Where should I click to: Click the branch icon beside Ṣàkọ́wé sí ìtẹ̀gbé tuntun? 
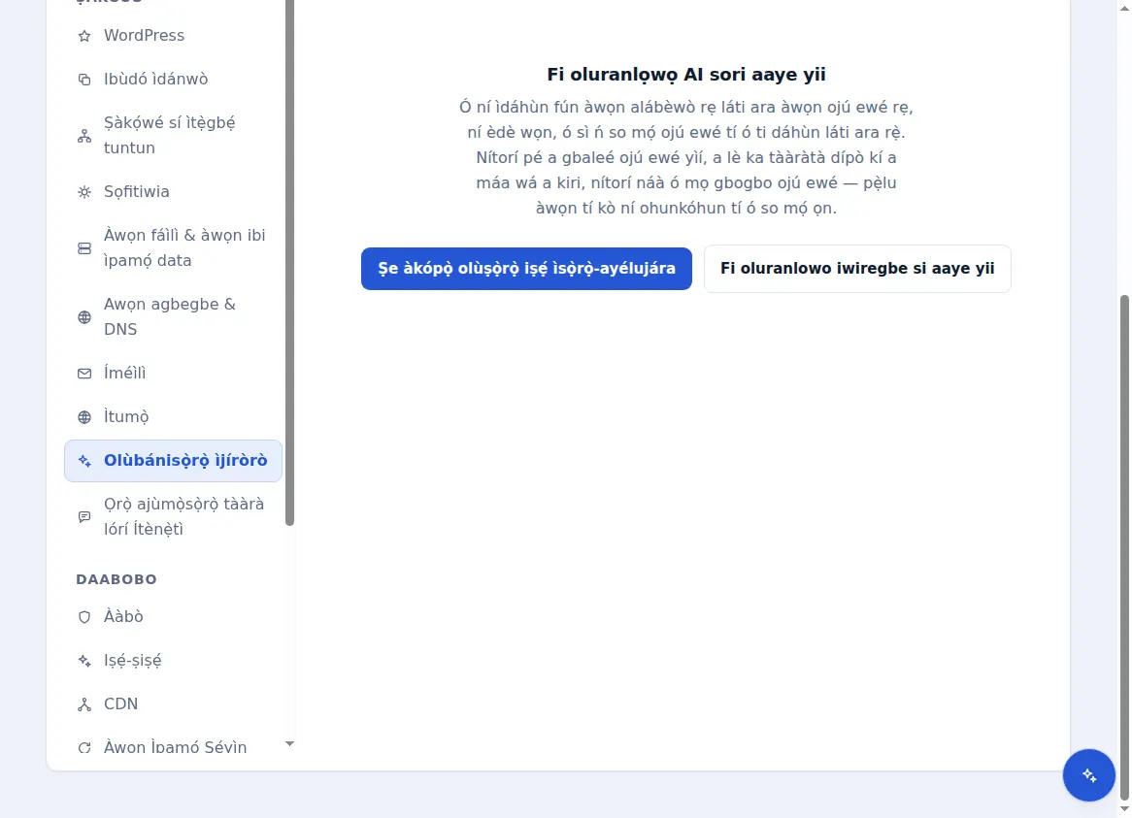coord(84,136)
